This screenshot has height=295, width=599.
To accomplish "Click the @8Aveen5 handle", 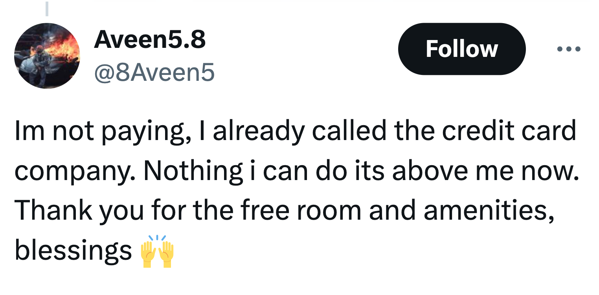I will click(154, 72).
